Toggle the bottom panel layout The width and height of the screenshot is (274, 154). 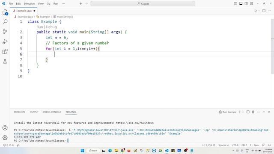tap(241, 3)
